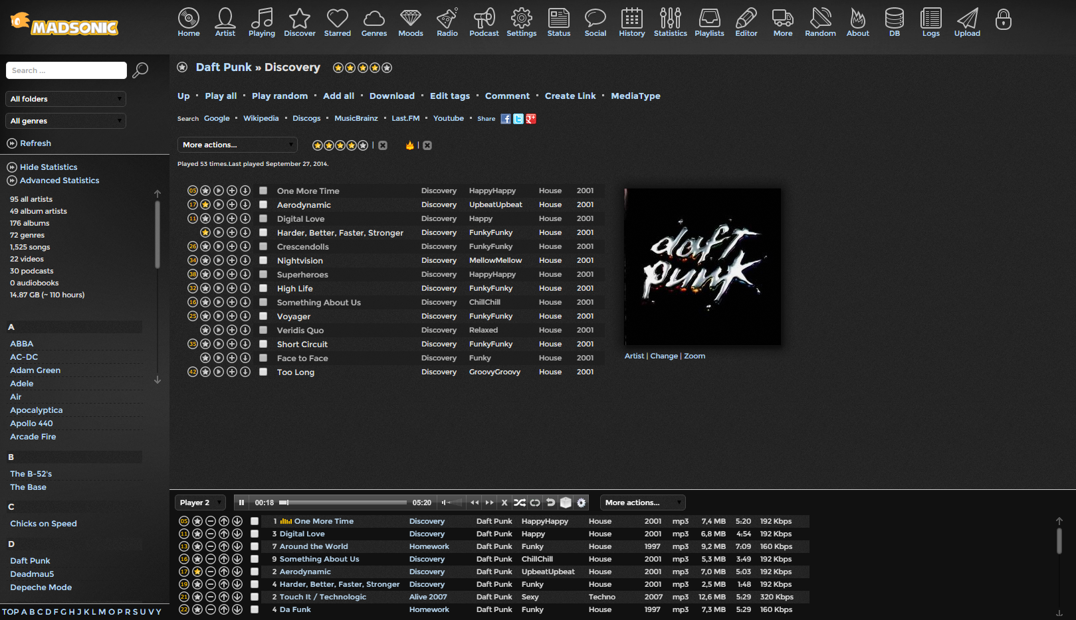Open the More menu item

pos(783,22)
